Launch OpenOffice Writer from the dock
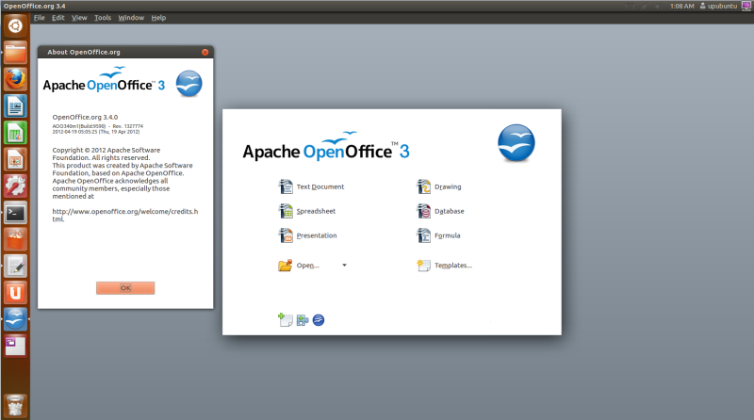This screenshot has height=420, width=754. (x=15, y=105)
